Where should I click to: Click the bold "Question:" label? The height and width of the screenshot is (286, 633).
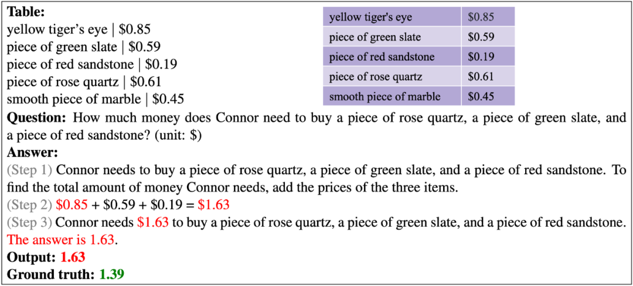[x=36, y=118]
